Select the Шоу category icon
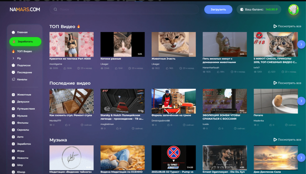This screenshot has width=306, height=174. 13,165
